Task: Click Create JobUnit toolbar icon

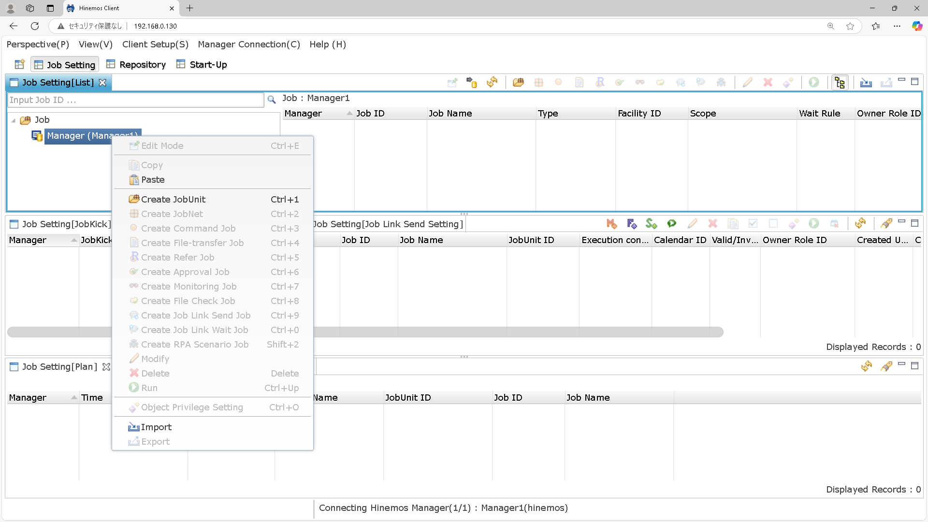Action: 518,82
